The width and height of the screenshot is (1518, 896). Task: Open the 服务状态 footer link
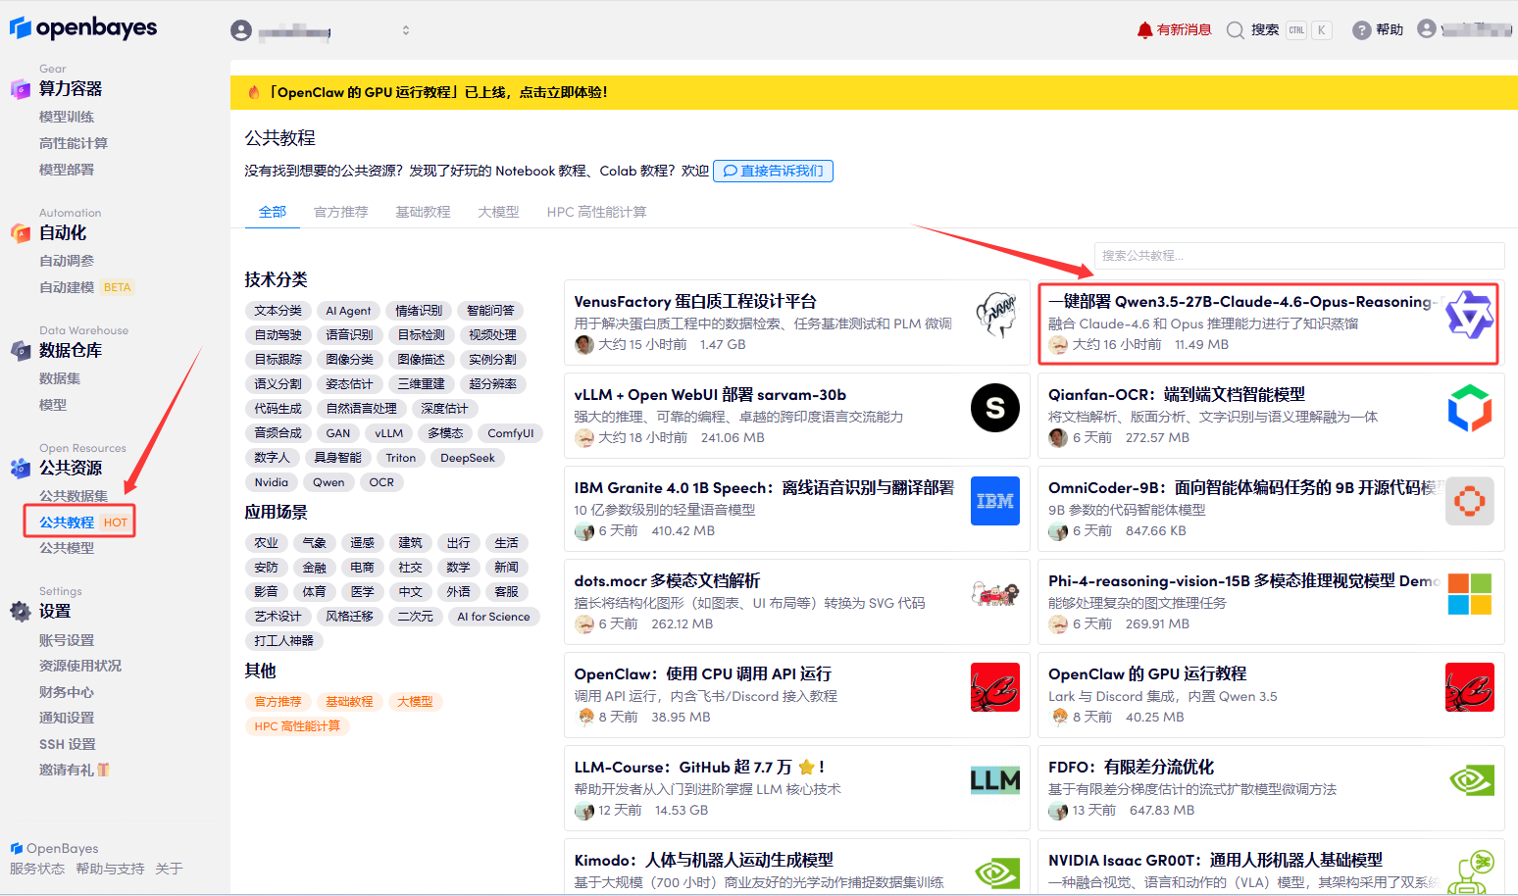[x=37, y=870]
